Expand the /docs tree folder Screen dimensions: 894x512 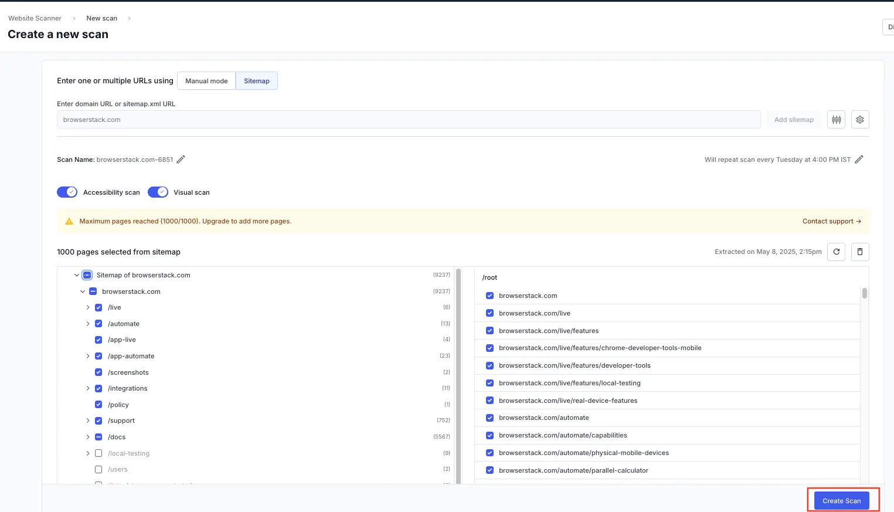[88, 437]
